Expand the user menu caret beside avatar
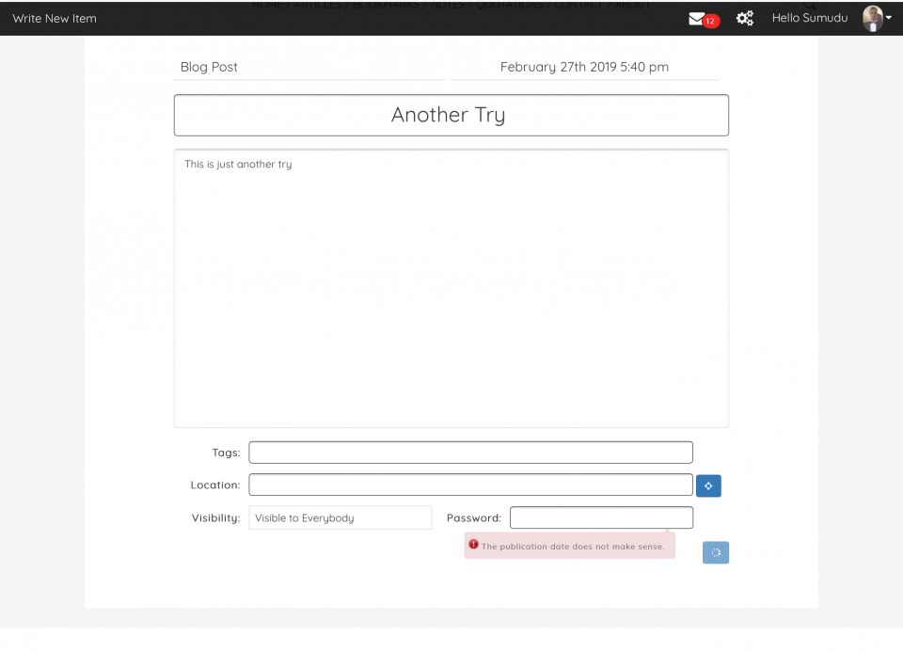903x652 pixels. tap(889, 18)
